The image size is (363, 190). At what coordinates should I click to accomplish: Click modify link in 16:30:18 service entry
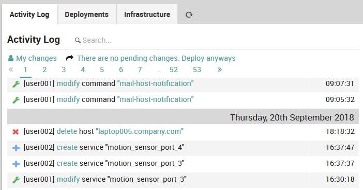pos(68,179)
